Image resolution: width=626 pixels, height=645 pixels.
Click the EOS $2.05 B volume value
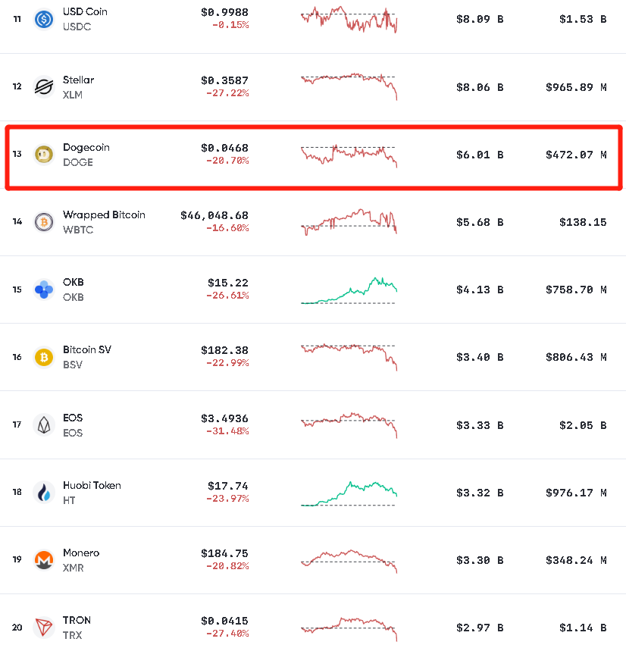click(x=583, y=425)
